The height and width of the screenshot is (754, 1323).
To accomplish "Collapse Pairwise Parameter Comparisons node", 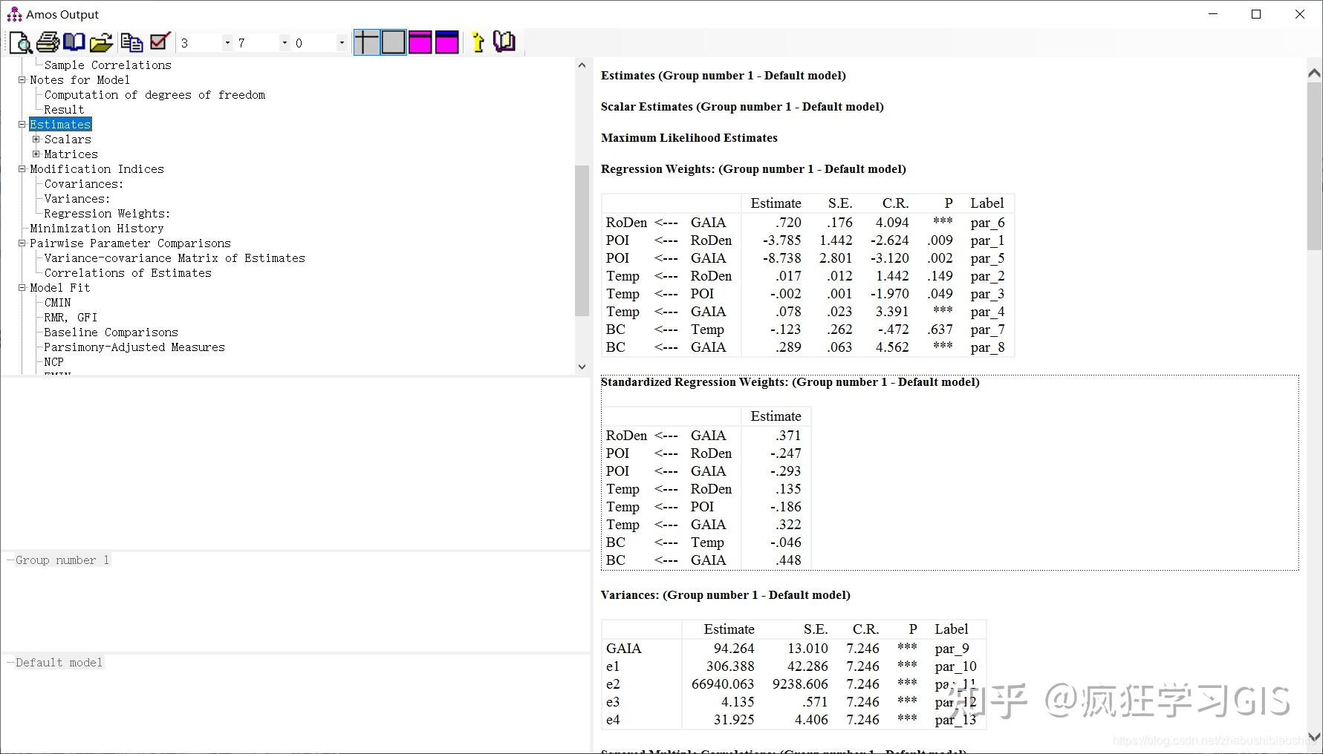I will 22,243.
